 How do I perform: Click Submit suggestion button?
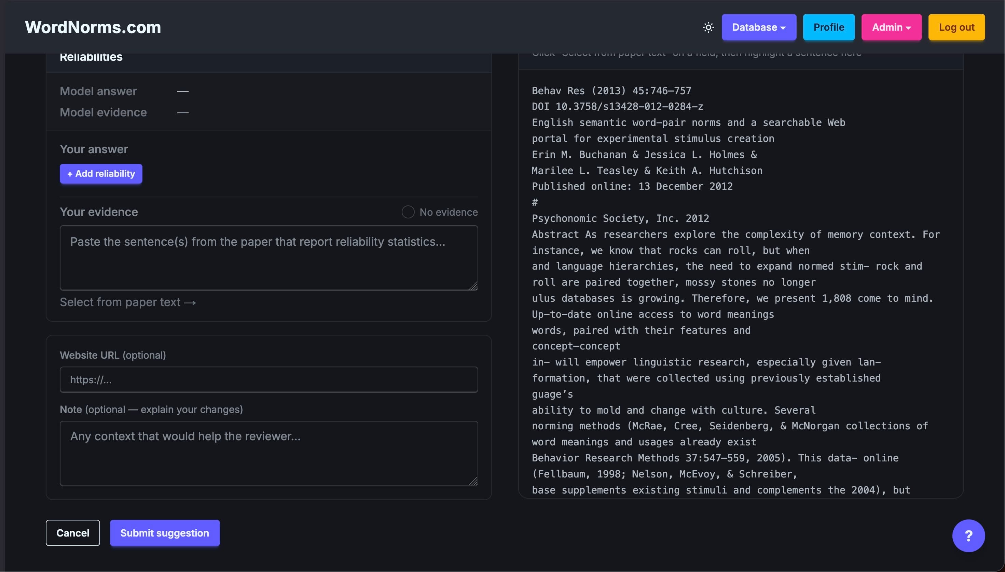click(x=165, y=533)
